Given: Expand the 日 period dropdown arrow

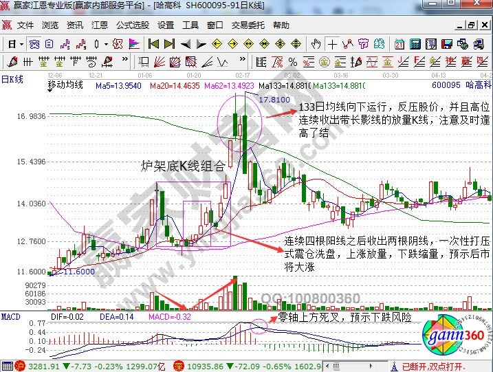Looking at the screenshot, I should point(21,44).
